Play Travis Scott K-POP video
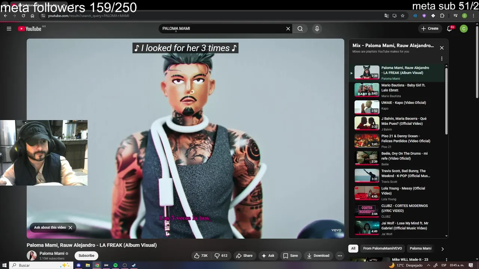This screenshot has height=269, width=479. (x=397, y=176)
